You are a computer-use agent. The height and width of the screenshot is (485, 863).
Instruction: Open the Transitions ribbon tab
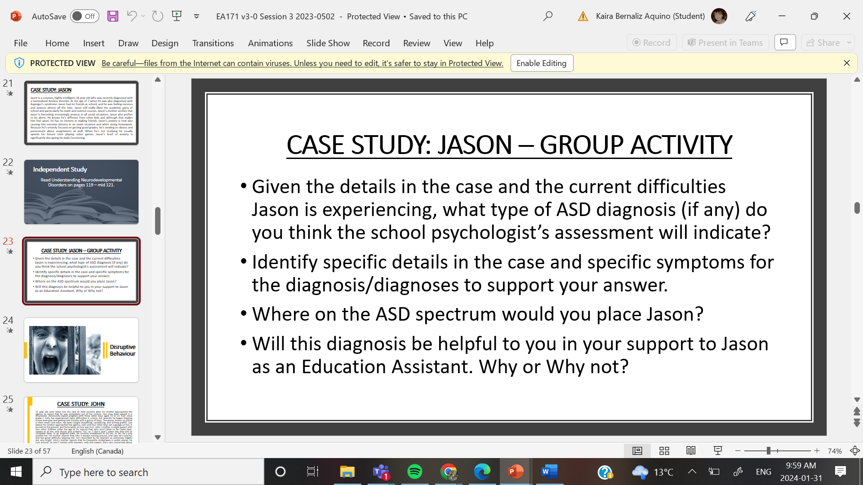point(213,43)
